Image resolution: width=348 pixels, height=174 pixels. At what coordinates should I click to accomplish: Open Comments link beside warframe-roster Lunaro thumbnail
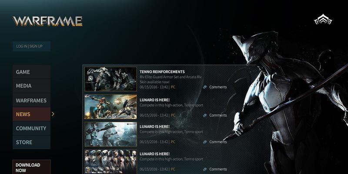click(218, 169)
